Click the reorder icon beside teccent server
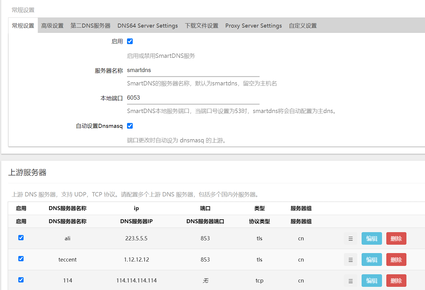The height and width of the screenshot is (290, 425). click(350, 259)
